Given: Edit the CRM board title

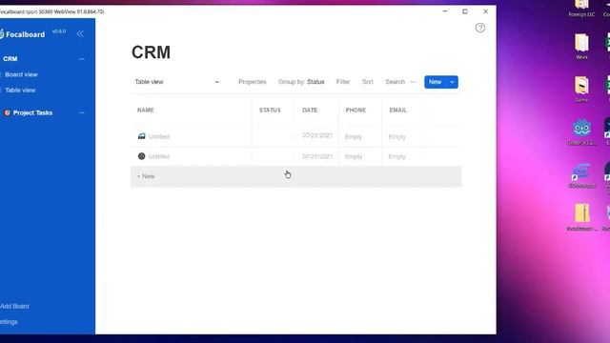Looking at the screenshot, I should [151, 52].
